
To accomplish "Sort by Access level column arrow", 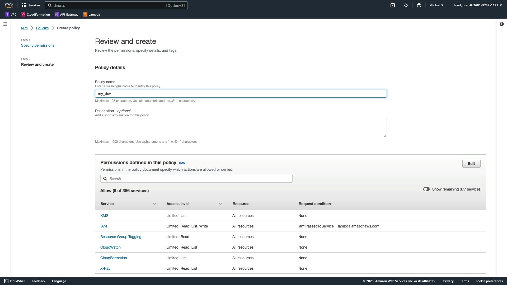I will (x=221, y=204).
